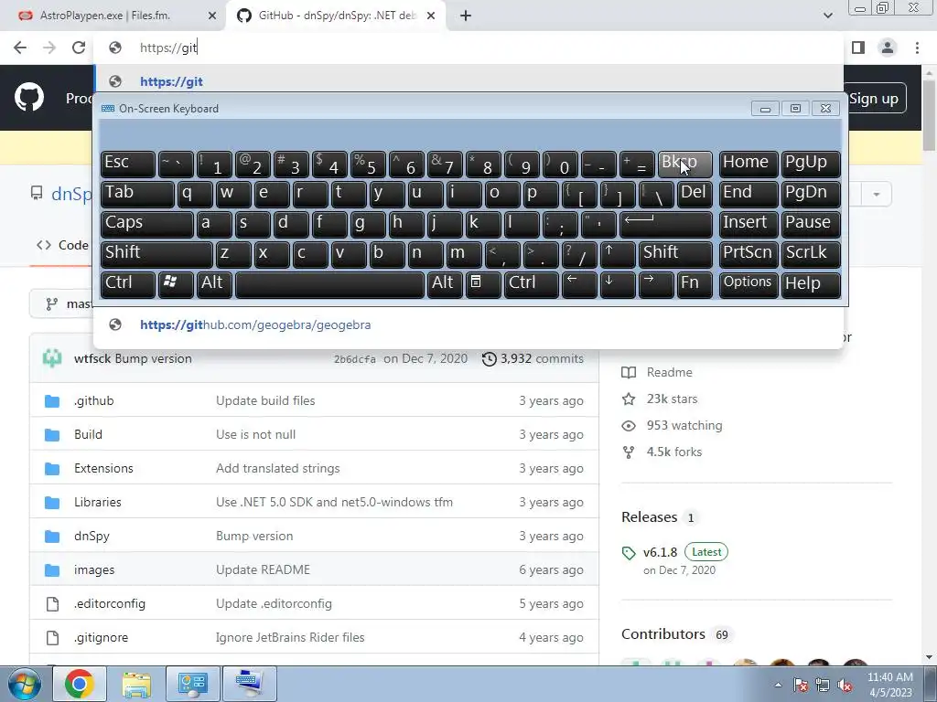View the 23k stars link
This screenshot has height=702, width=937.
(x=660, y=399)
